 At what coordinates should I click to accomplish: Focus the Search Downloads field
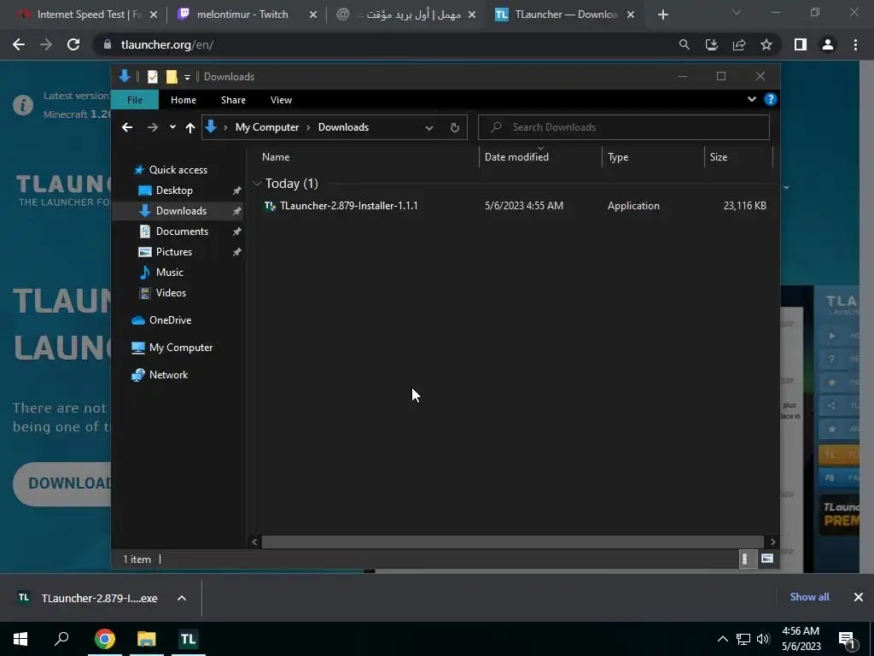click(624, 127)
